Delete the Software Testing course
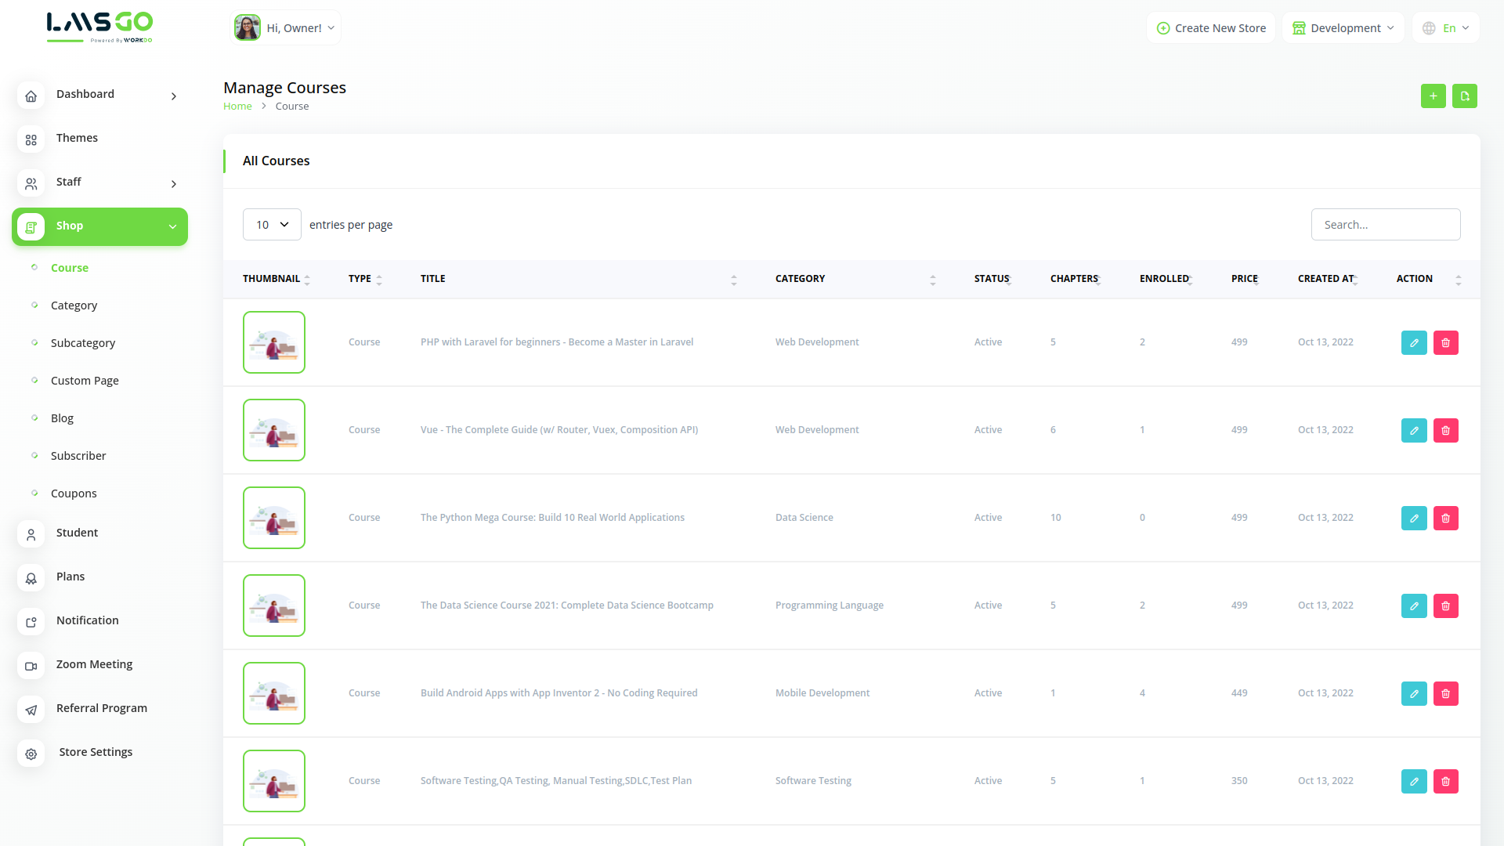Image resolution: width=1504 pixels, height=846 pixels. pyautogui.click(x=1445, y=781)
